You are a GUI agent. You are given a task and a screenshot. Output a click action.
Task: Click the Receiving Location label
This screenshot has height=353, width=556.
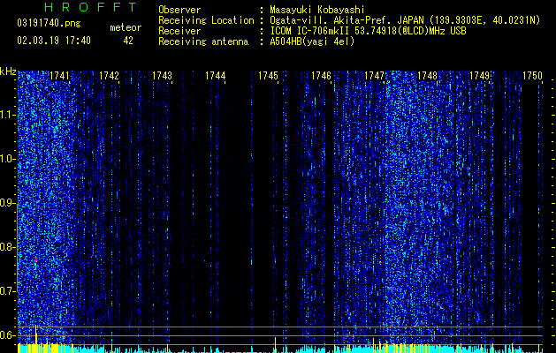(x=206, y=20)
